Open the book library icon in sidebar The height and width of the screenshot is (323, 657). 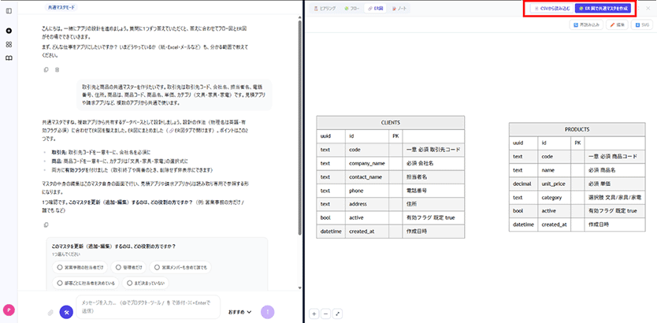point(9,58)
